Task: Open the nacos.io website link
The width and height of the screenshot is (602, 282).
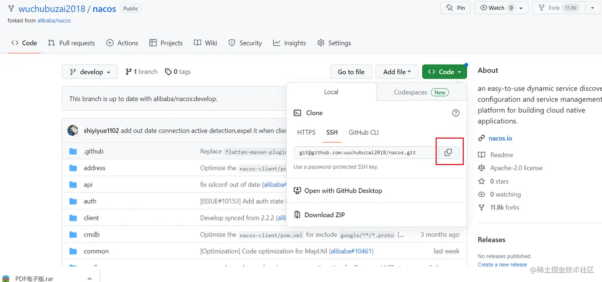Action: 500,138
